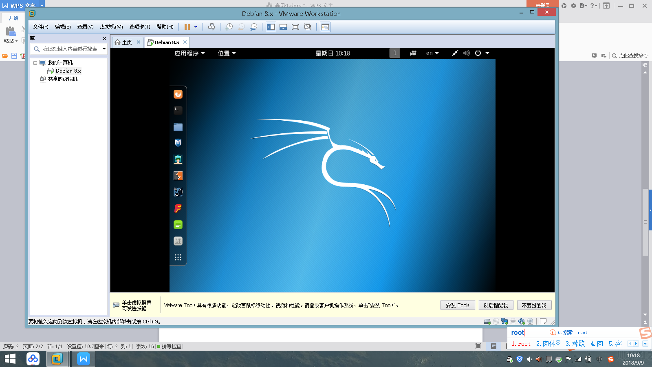The width and height of the screenshot is (652, 367).
Task: Launch Burp Suite from the Kali dock
Action: [178, 176]
